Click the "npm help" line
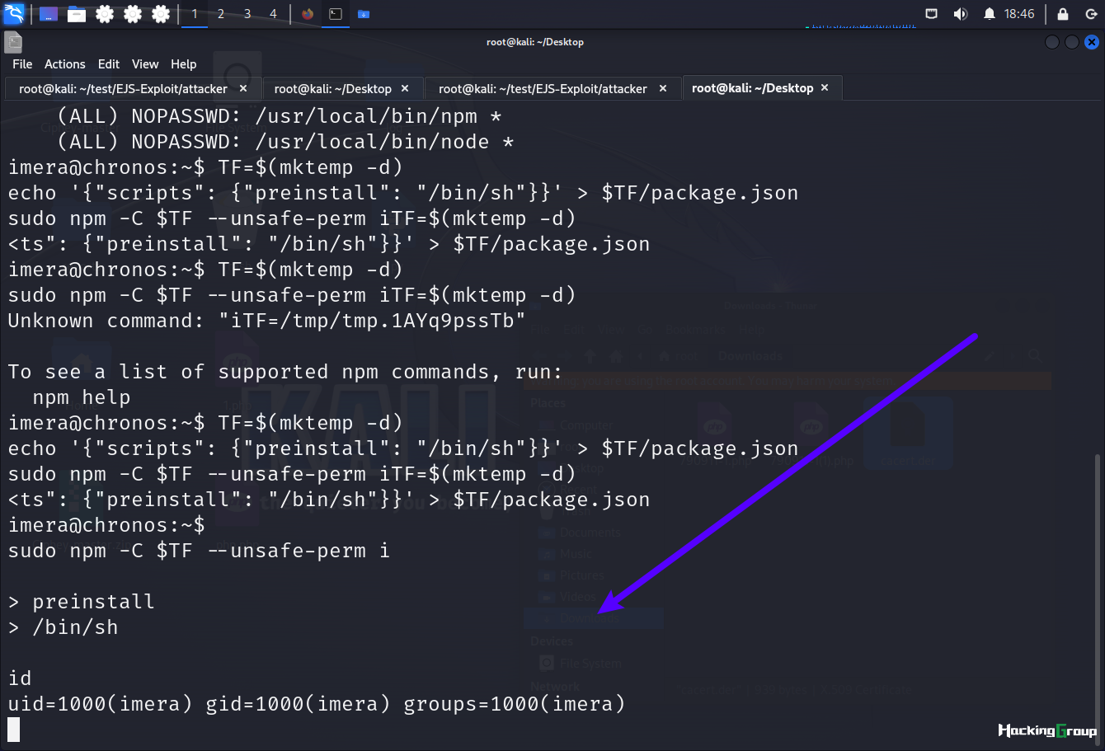This screenshot has height=751, width=1105. pyautogui.click(x=82, y=397)
